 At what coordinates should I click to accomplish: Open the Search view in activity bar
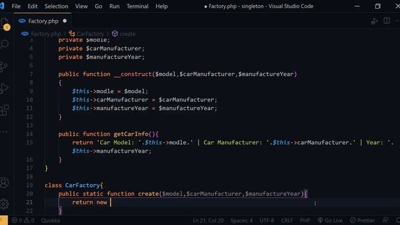pyautogui.click(x=4, y=44)
